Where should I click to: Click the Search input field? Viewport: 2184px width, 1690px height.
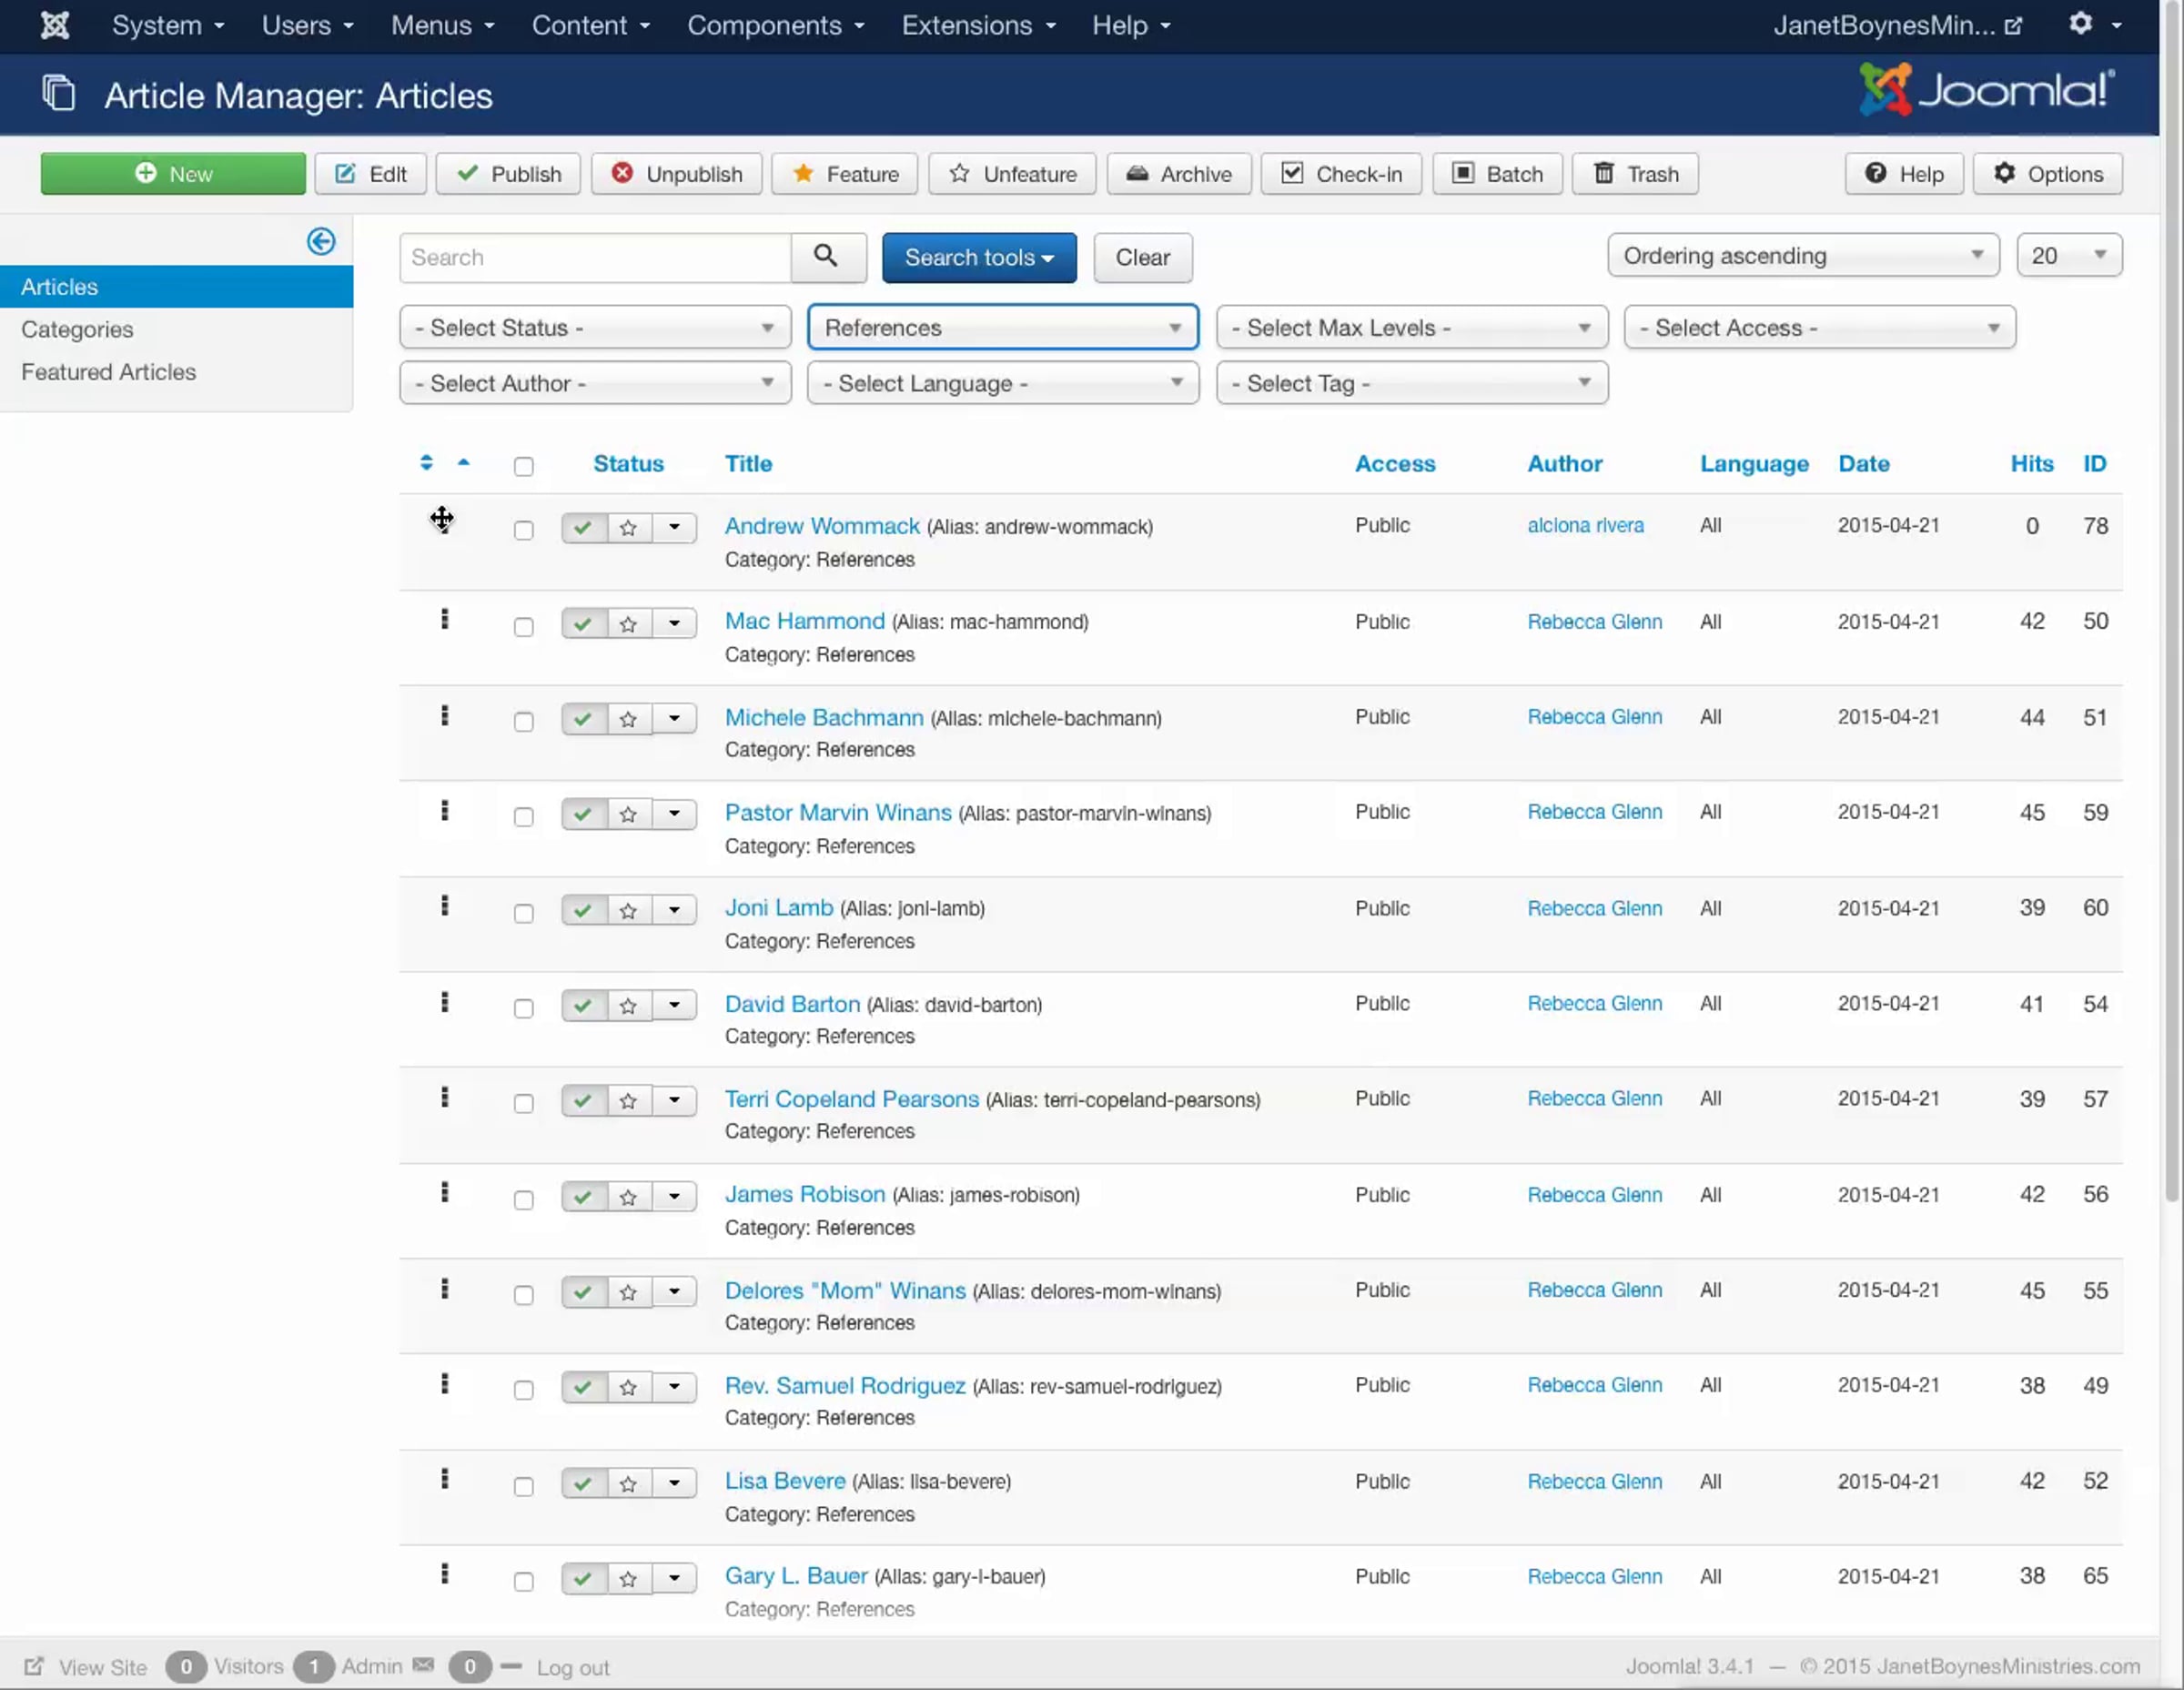pos(595,257)
